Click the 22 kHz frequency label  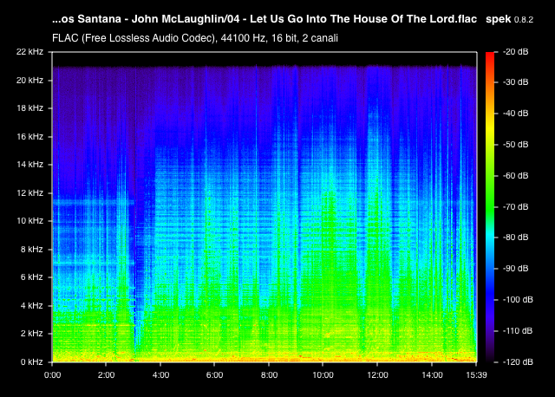(29, 52)
